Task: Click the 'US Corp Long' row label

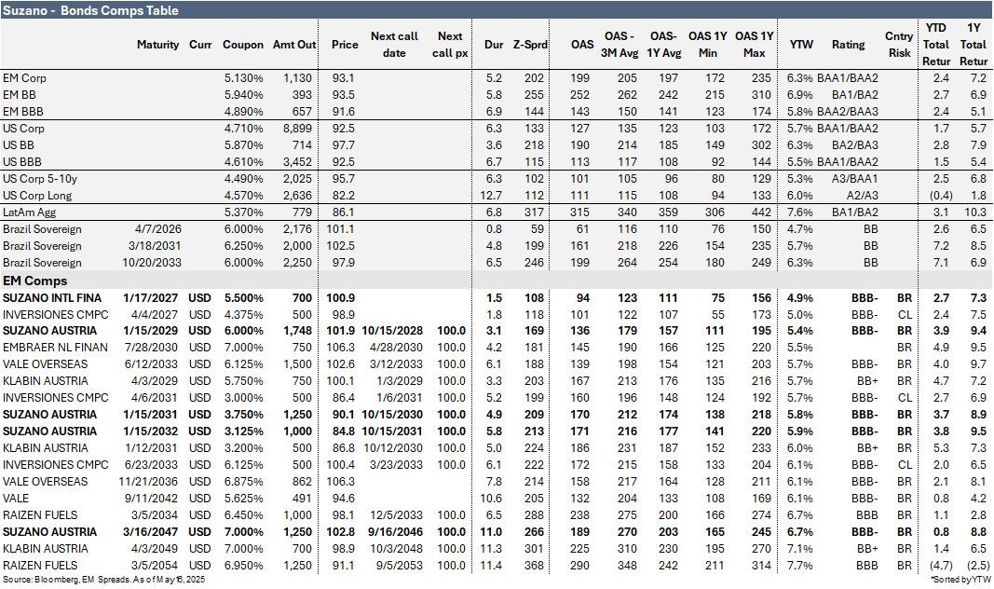Action: 37,196
